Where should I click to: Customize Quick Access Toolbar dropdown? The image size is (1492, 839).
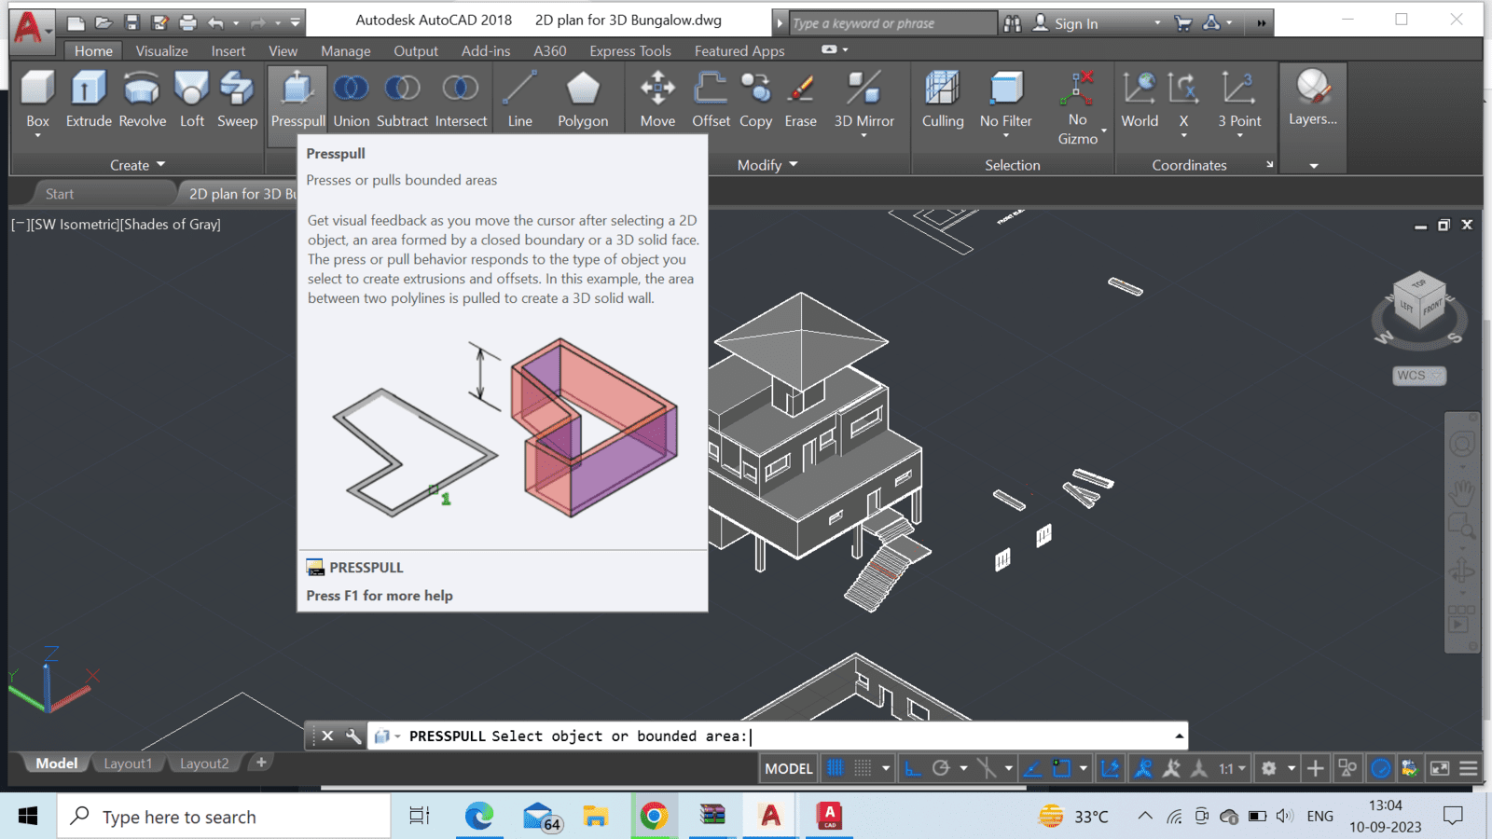[296, 22]
